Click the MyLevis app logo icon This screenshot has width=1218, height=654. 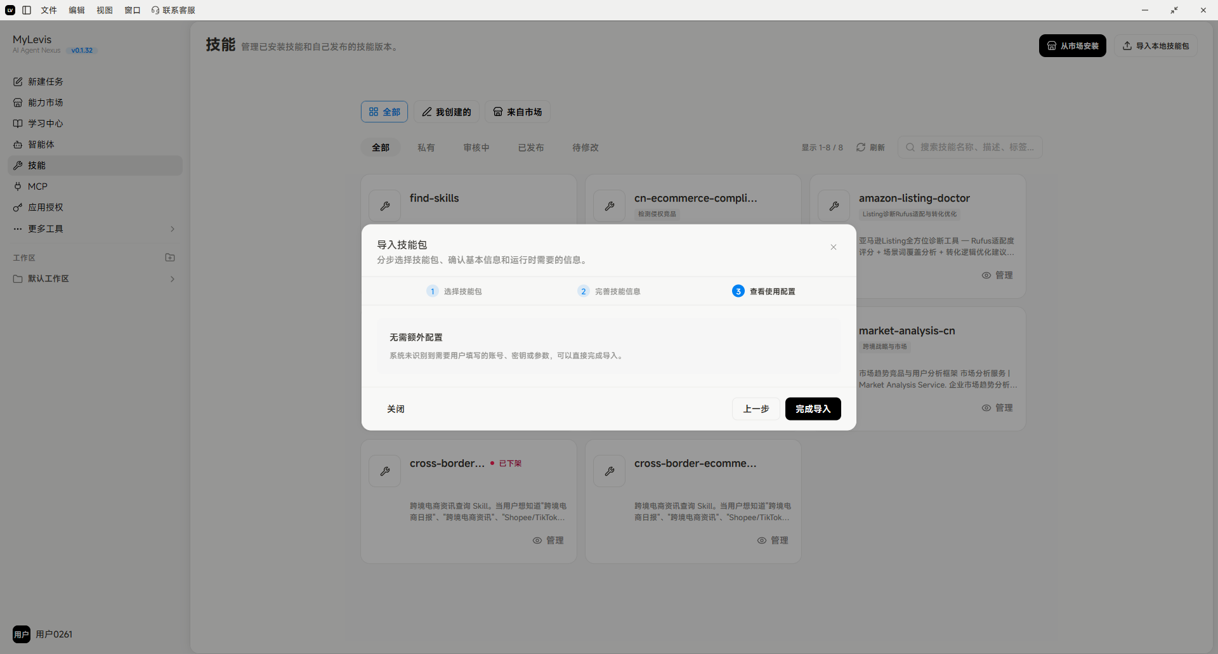click(10, 10)
